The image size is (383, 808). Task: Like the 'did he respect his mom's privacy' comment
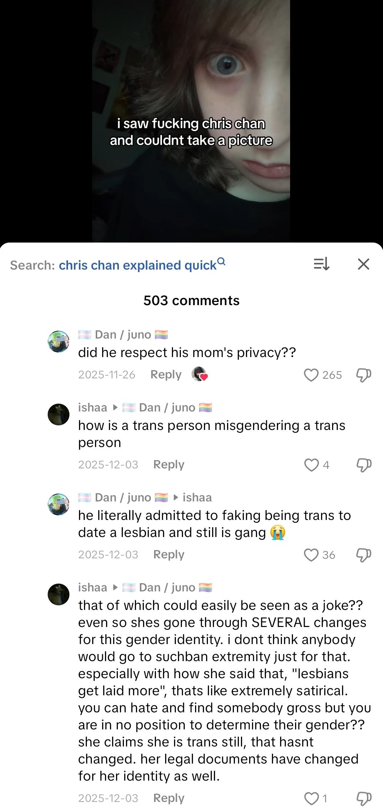[311, 375]
